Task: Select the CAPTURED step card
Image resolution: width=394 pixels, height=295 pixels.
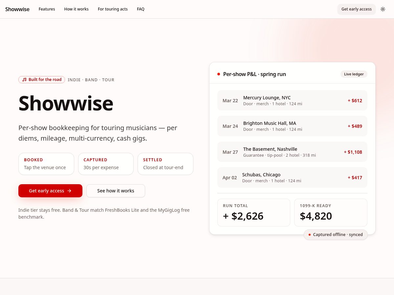Action: (x=106, y=164)
